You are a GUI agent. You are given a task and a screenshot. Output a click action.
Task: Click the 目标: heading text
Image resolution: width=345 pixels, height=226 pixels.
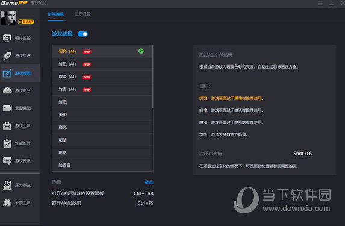coord(205,86)
